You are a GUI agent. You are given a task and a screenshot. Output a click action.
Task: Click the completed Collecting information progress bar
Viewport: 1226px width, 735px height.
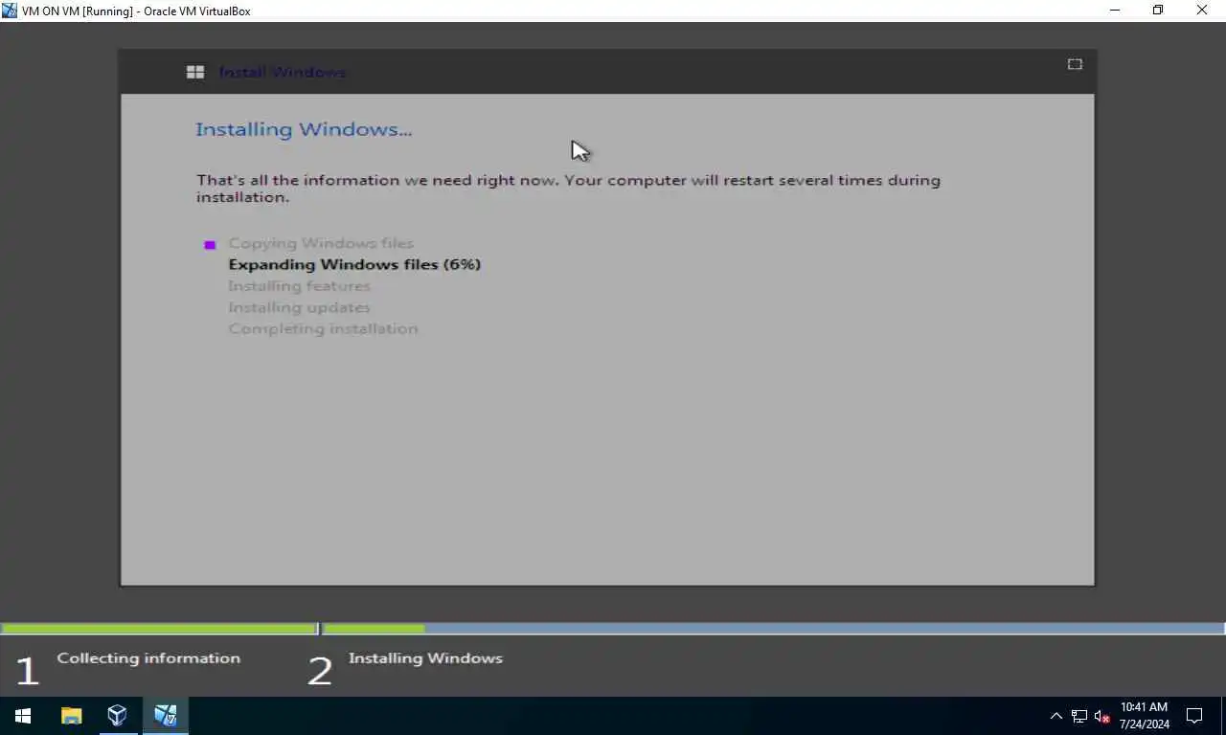[159, 629]
